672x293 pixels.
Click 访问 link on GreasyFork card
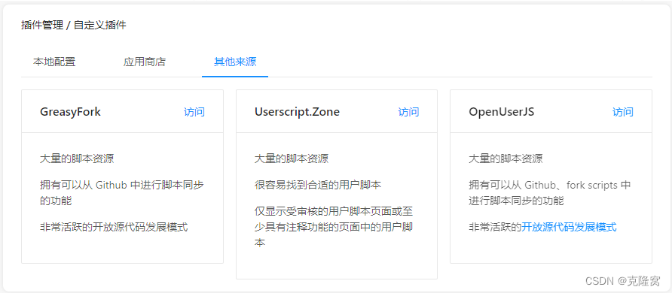tap(194, 112)
